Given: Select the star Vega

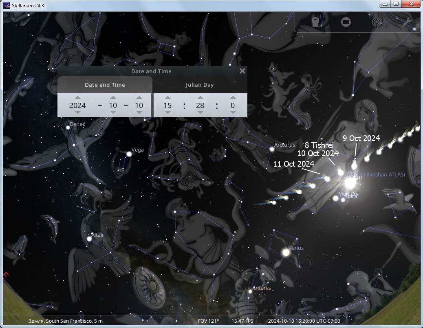Looking at the screenshot, I should [x=129, y=154].
